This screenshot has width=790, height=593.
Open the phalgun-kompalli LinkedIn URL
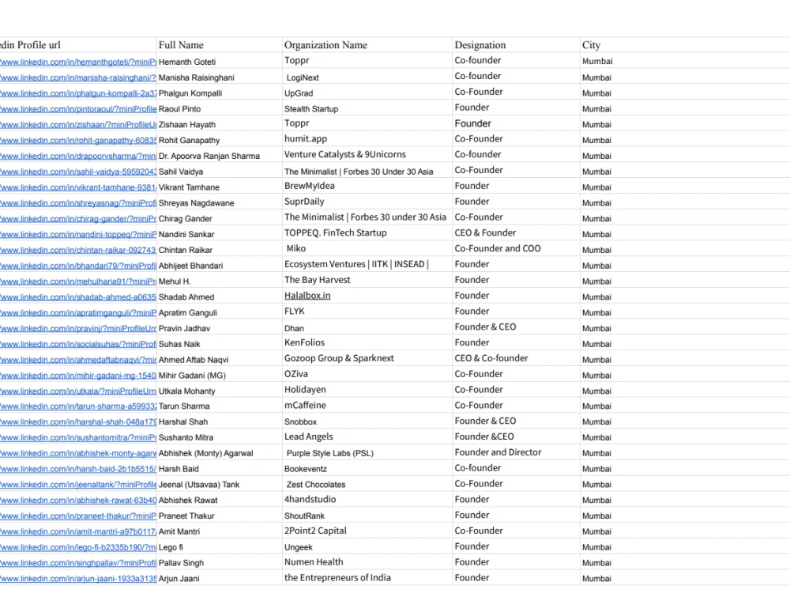point(78,93)
